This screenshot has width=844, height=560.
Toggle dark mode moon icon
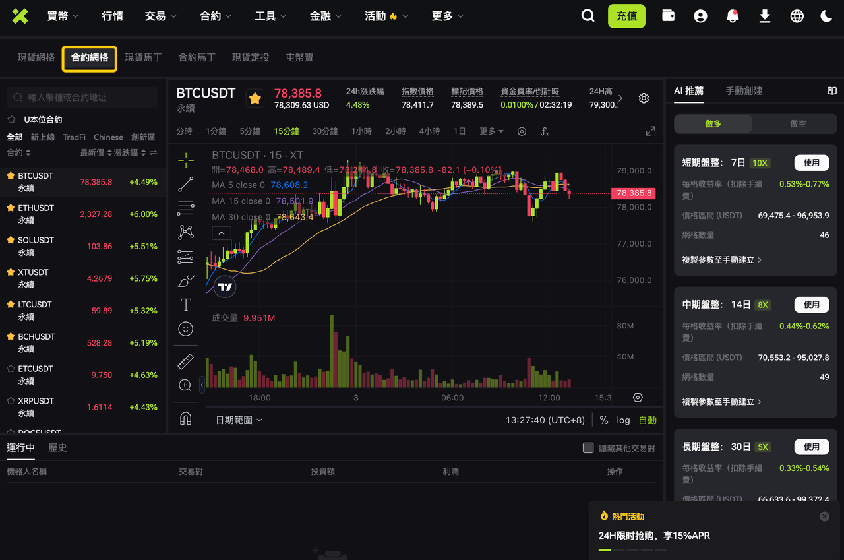coord(826,16)
